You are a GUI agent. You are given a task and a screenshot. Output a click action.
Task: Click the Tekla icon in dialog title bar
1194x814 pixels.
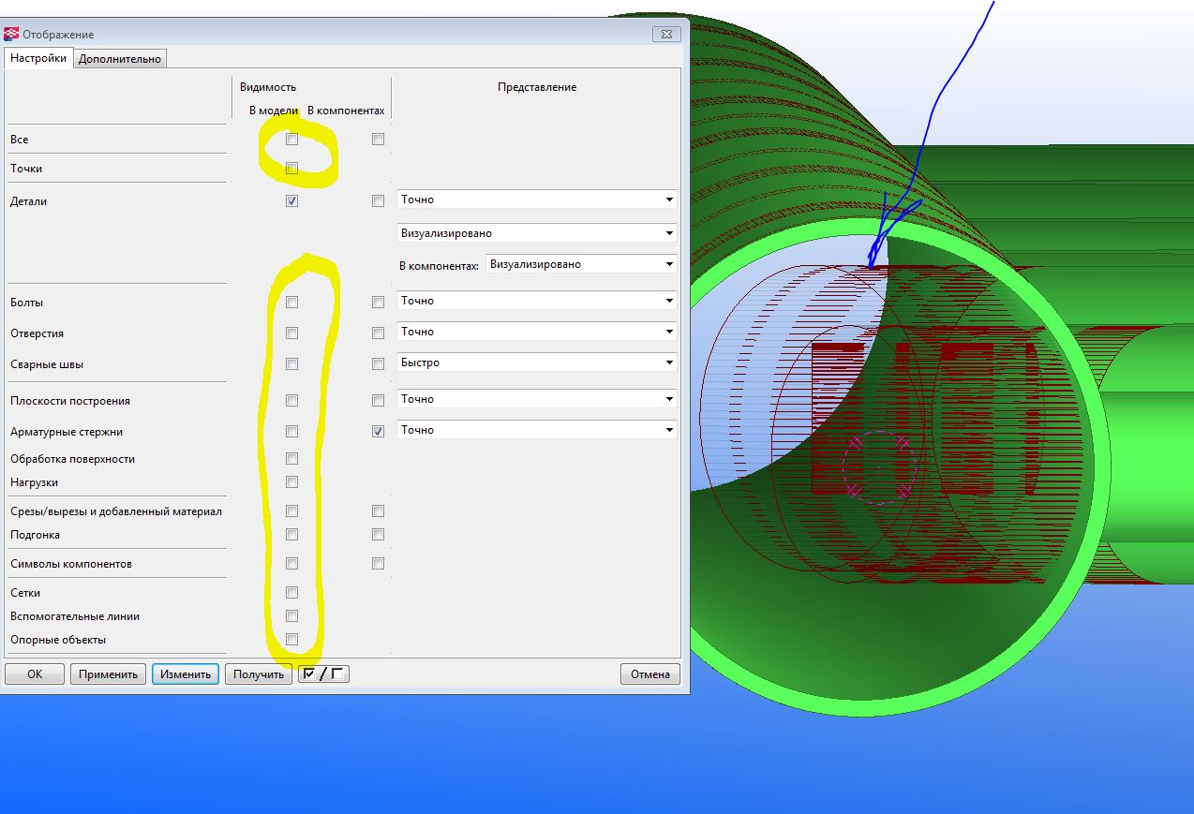click(x=11, y=35)
